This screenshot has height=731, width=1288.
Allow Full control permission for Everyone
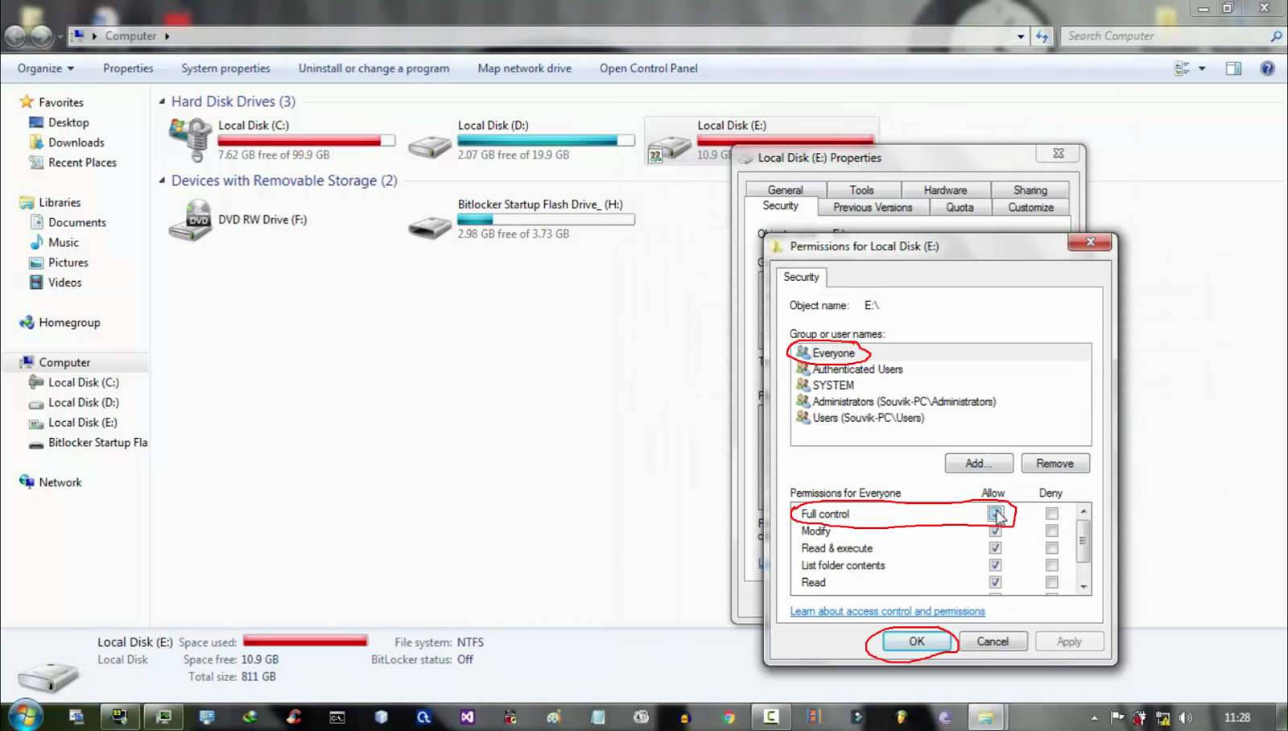995,514
